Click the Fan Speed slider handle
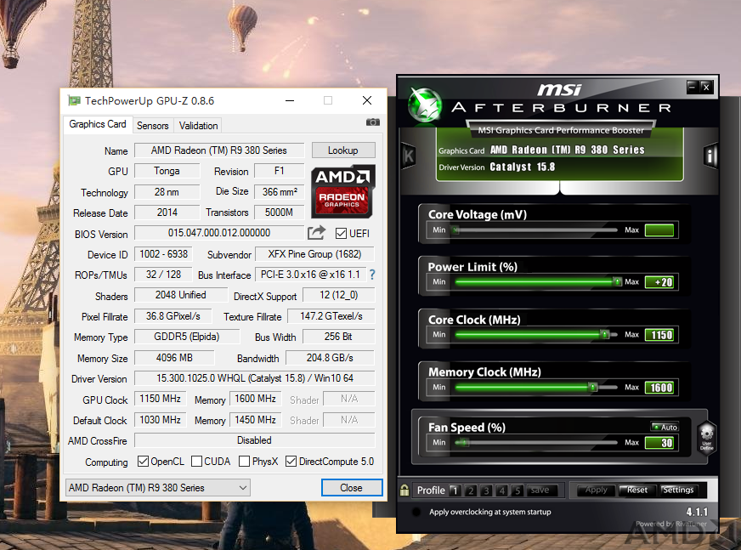Image resolution: width=741 pixels, height=550 pixels. click(x=463, y=443)
